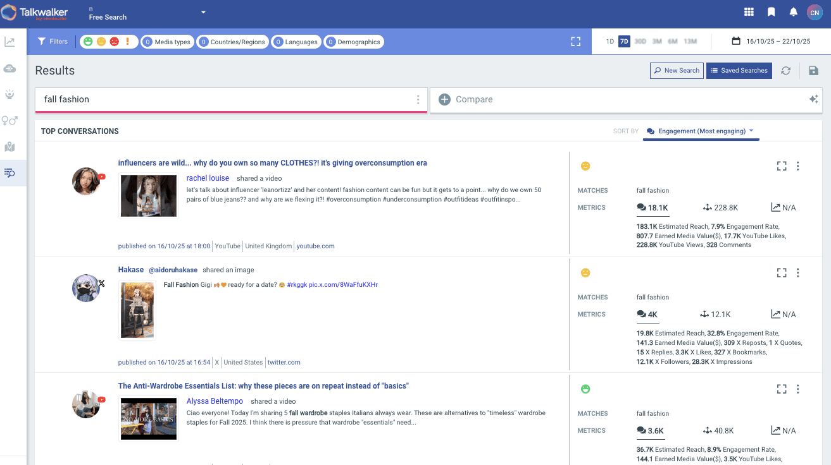
Task: Open the apps grid icon
Action: pos(749,12)
